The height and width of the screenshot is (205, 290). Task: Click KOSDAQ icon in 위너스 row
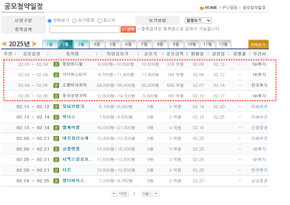(x=56, y=117)
